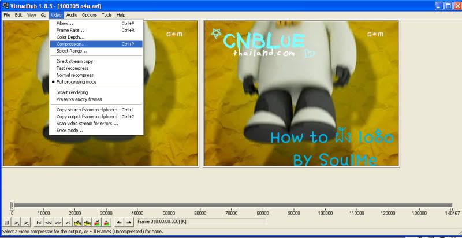This screenshot has width=462, height=238.
Task: Choose Scan video stream for errors
Action: pyautogui.click(x=96, y=124)
